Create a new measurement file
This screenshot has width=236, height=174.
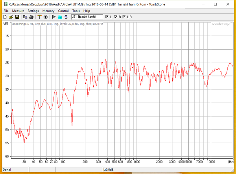pos(5,17)
